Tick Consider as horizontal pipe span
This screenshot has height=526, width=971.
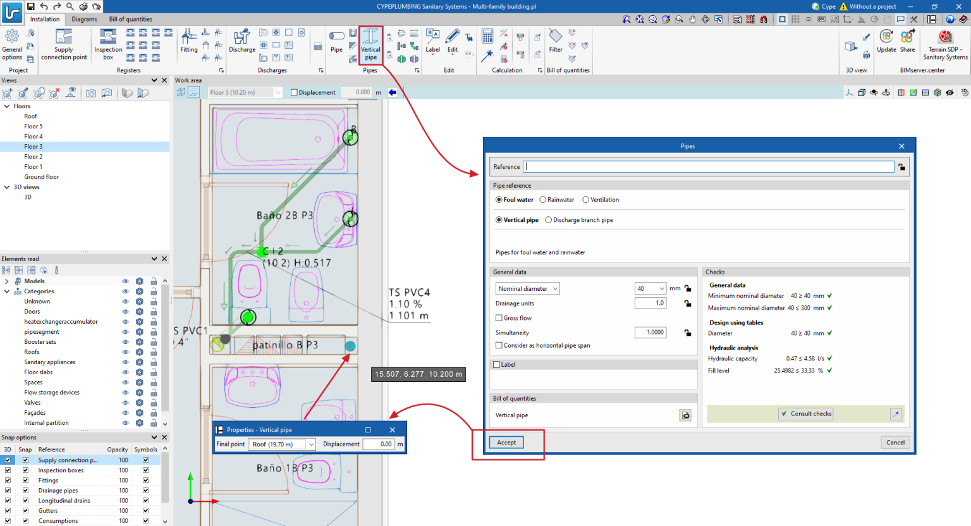(x=499, y=345)
